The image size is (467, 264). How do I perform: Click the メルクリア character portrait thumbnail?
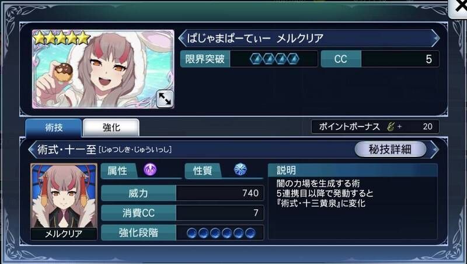click(64, 202)
